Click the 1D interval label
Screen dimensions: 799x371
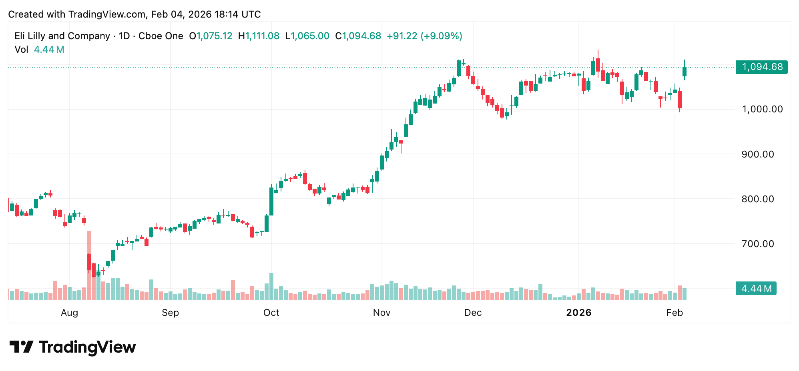124,36
